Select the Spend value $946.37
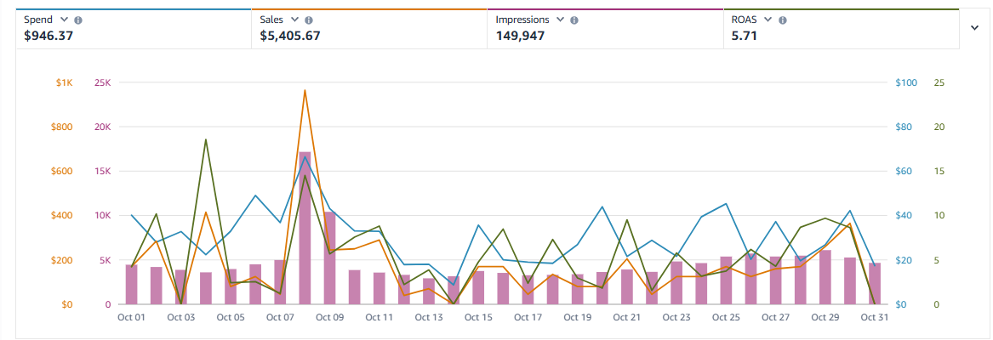This screenshot has width=993, height=340. [x=49, y=36]
